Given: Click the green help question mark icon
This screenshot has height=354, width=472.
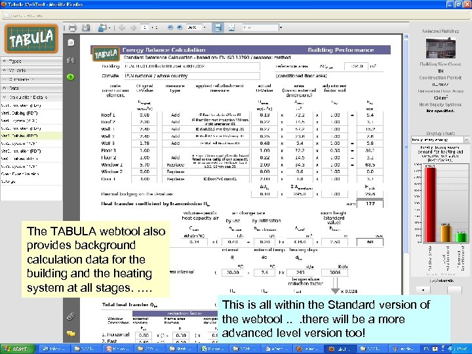Looking at the screenshot, I should coord(70,77).
